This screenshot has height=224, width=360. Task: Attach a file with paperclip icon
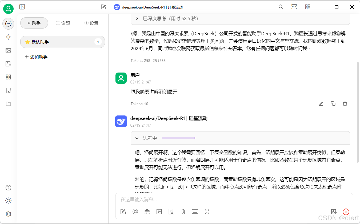point(183,212)
